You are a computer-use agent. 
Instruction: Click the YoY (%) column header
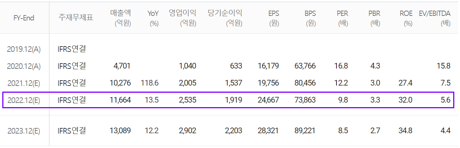pos(153,18)
